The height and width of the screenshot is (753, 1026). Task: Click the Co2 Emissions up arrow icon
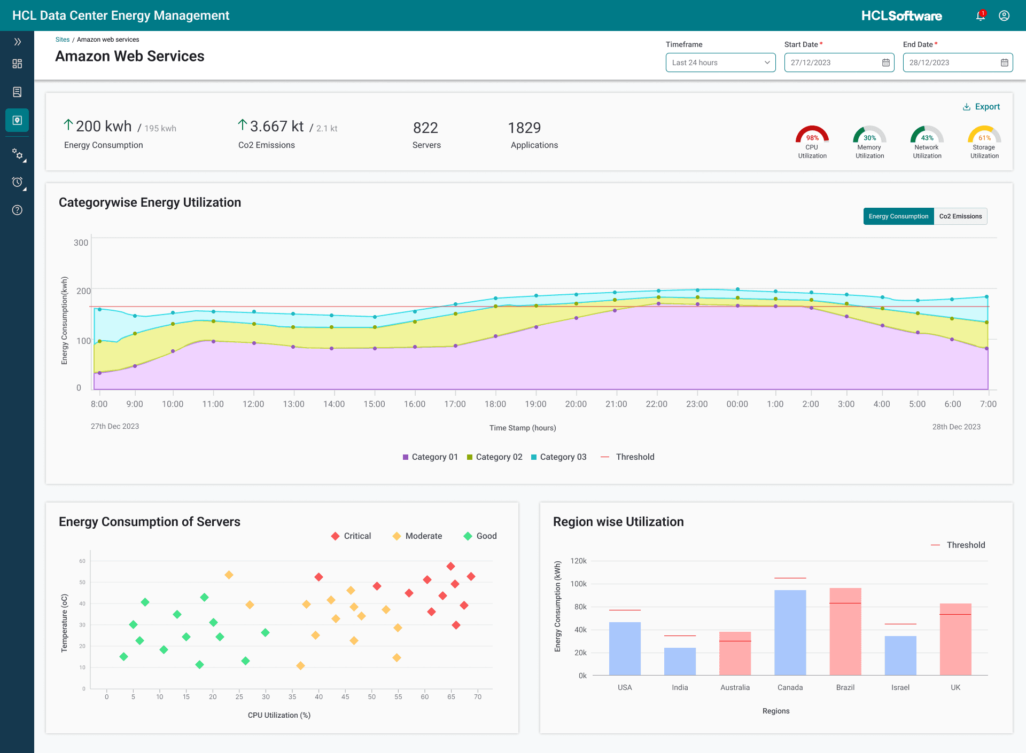point(242,125)
